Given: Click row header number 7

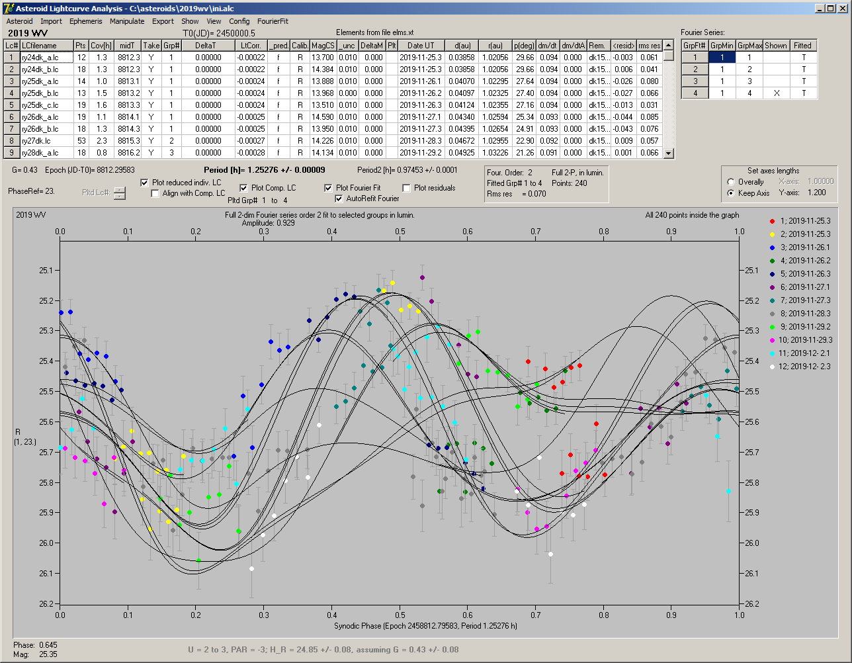Looking at the screenshot, I should 12,129.
